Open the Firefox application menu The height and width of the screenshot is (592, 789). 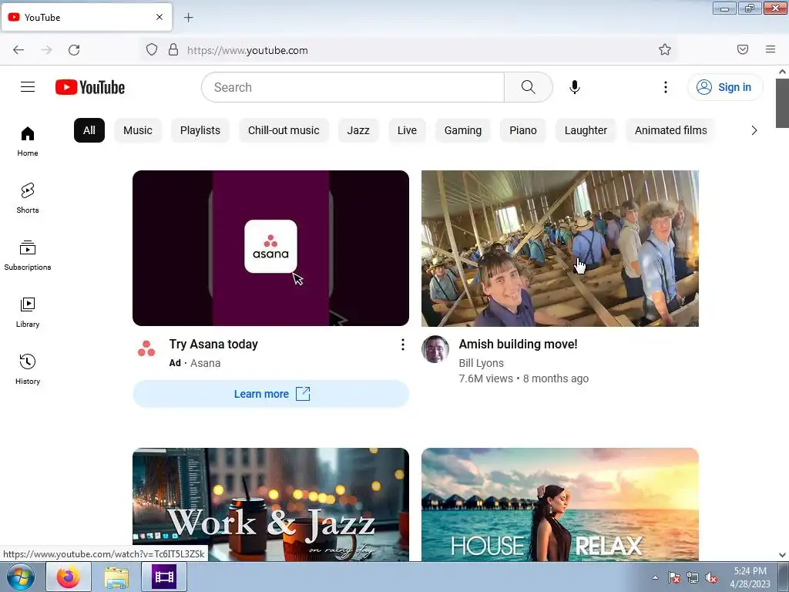(771, 49)
